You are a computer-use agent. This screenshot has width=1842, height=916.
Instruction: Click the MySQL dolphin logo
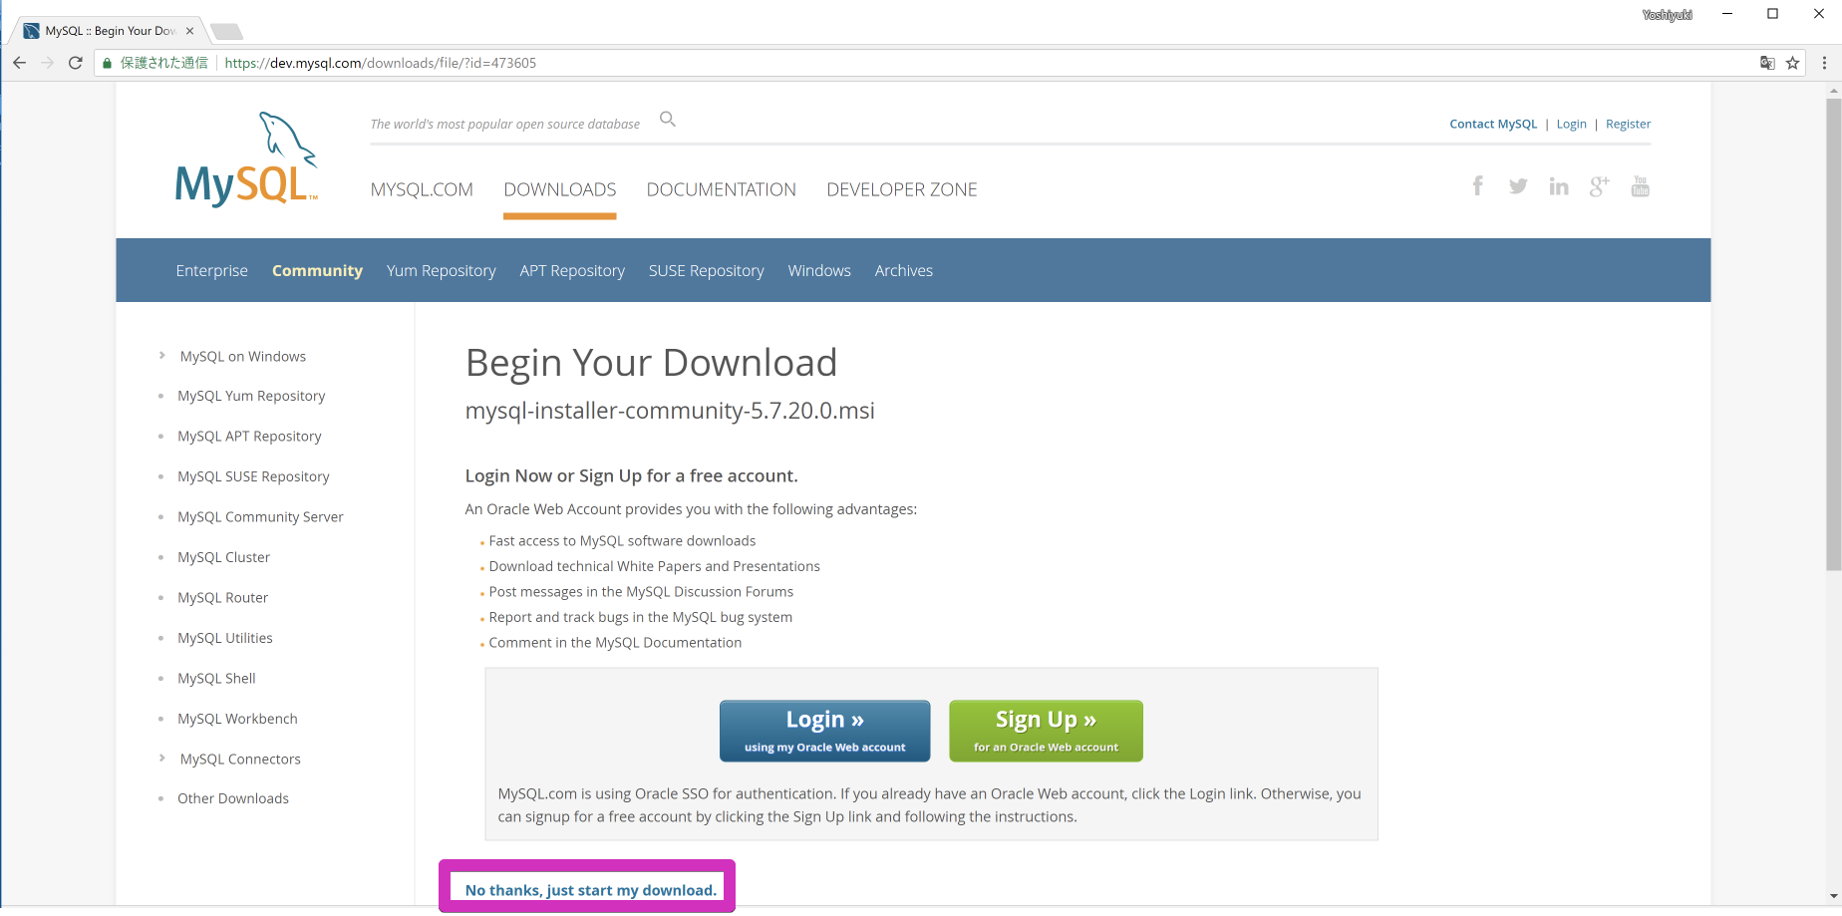[246, 158]
